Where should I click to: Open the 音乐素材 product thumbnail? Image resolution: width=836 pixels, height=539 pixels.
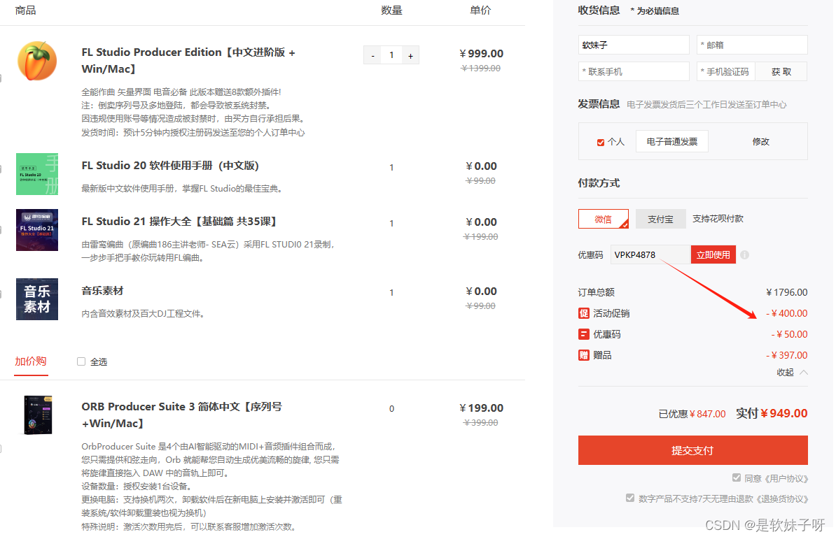37,299
